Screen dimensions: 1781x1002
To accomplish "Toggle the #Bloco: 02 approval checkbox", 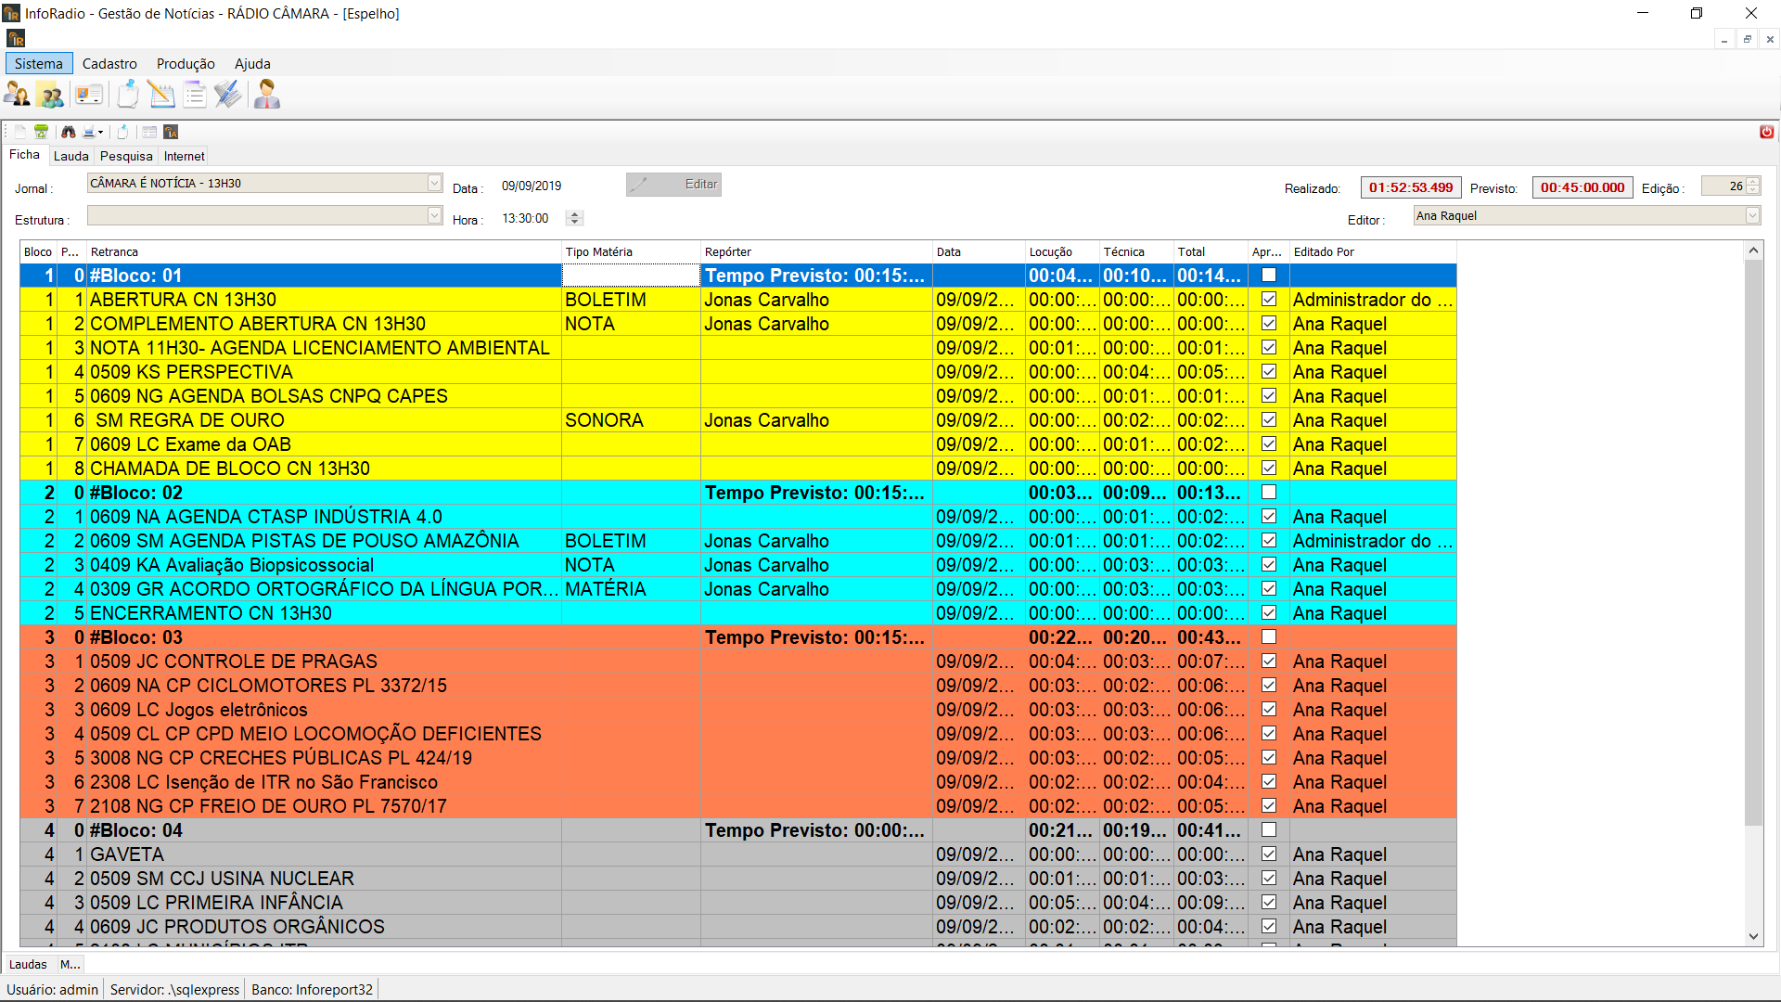I will click(x=1269, y=492).
